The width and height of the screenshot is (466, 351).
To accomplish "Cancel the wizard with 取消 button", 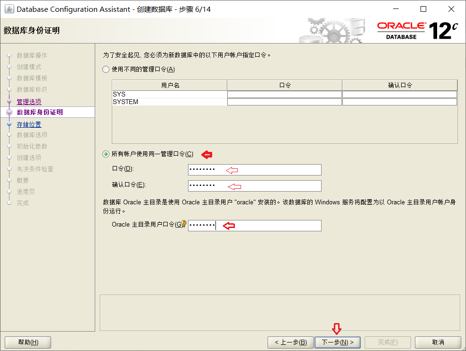I will click(438, 342).
